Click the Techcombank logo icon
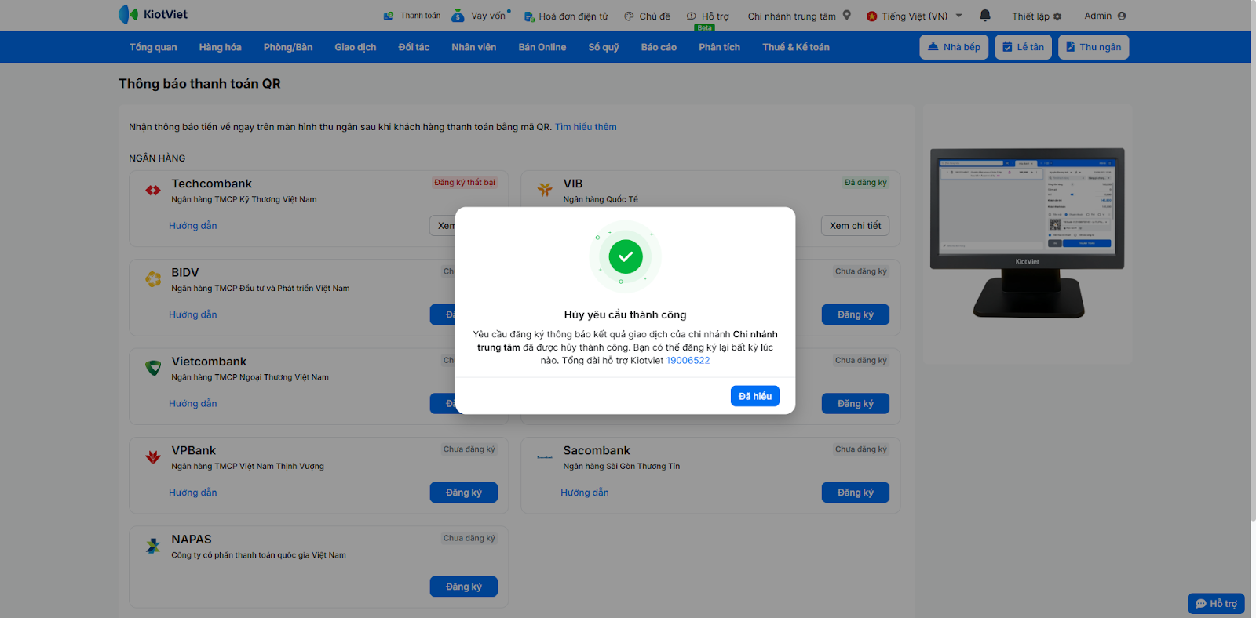This screenshot has height=618, width=1256. 153,190
